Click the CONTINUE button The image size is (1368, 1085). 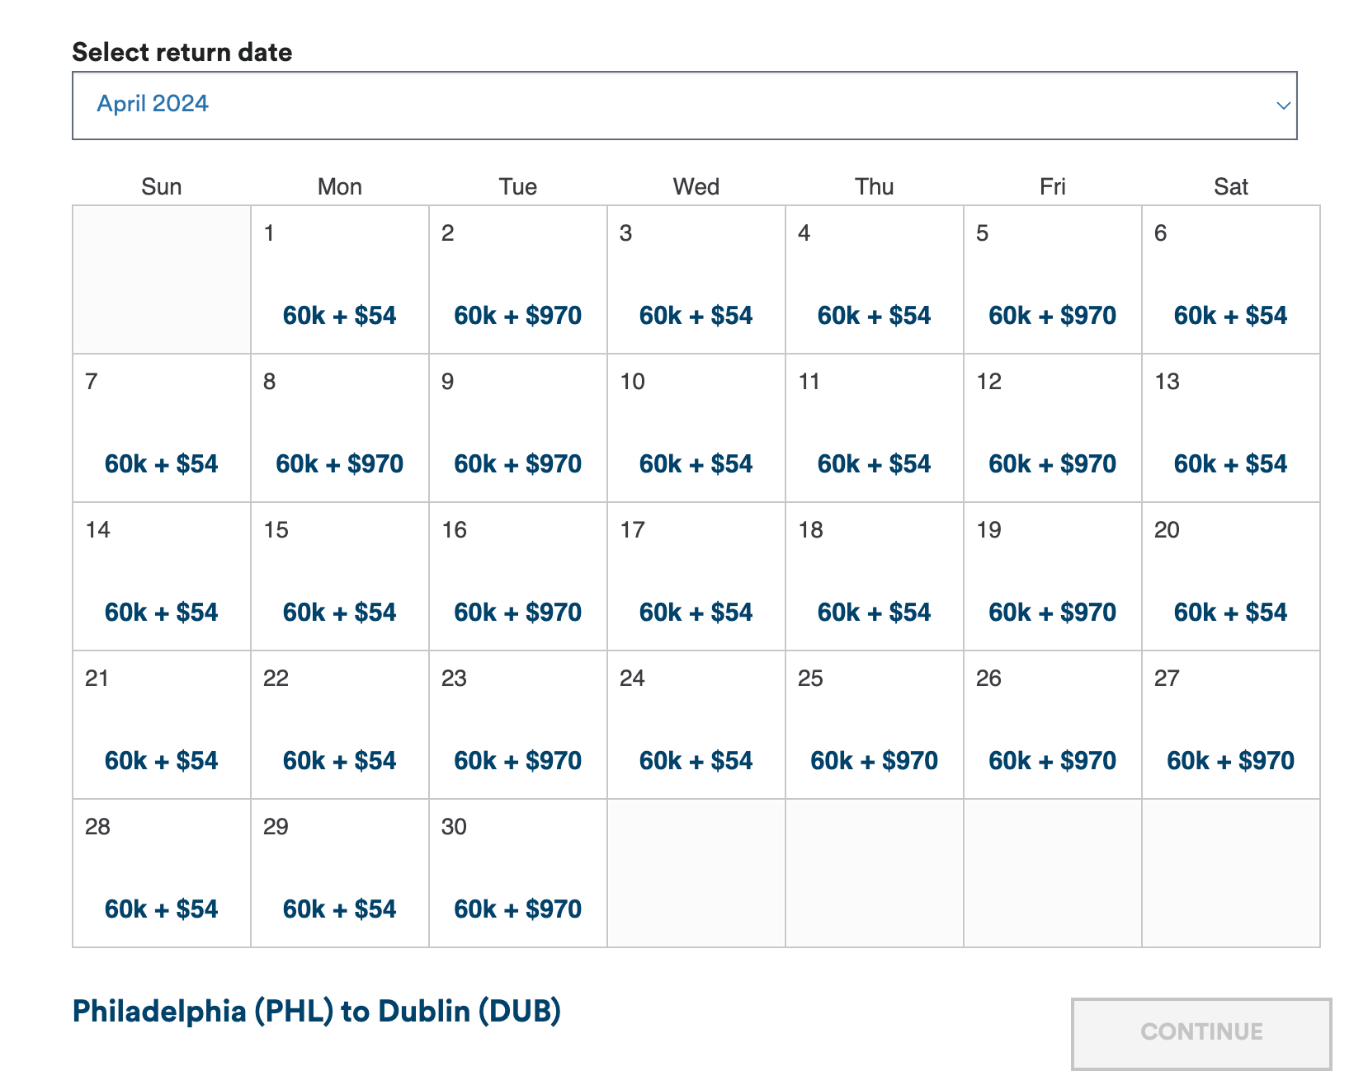[1201, 1032]
